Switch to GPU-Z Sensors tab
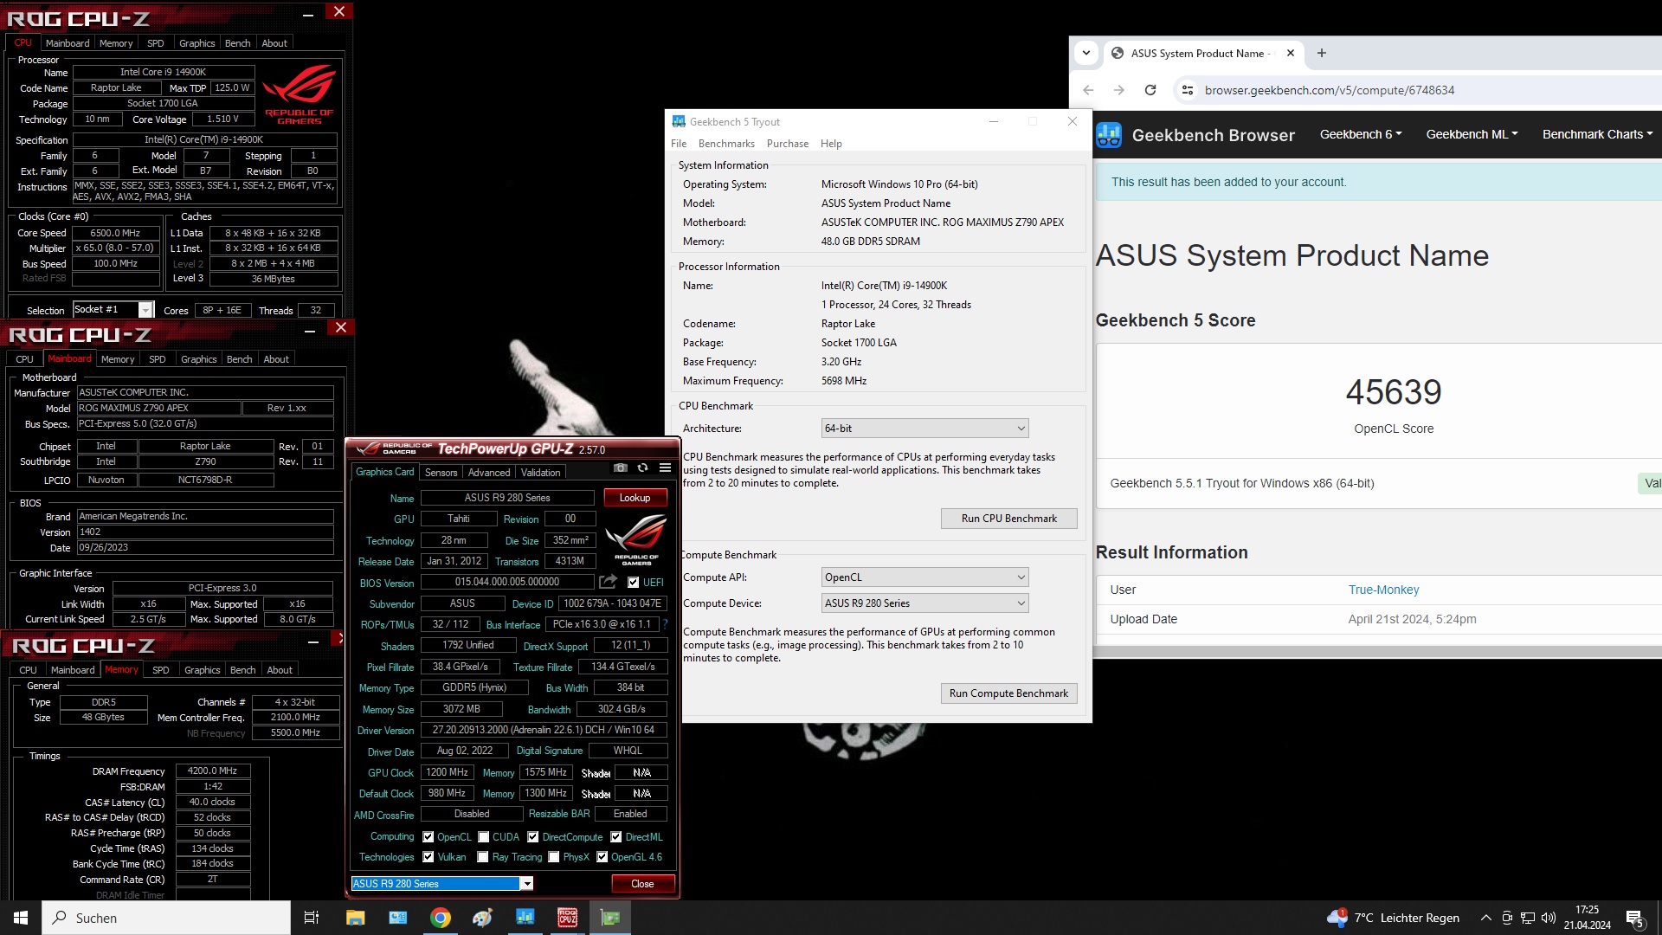1662x935 pixels. [x=441, y=473]
